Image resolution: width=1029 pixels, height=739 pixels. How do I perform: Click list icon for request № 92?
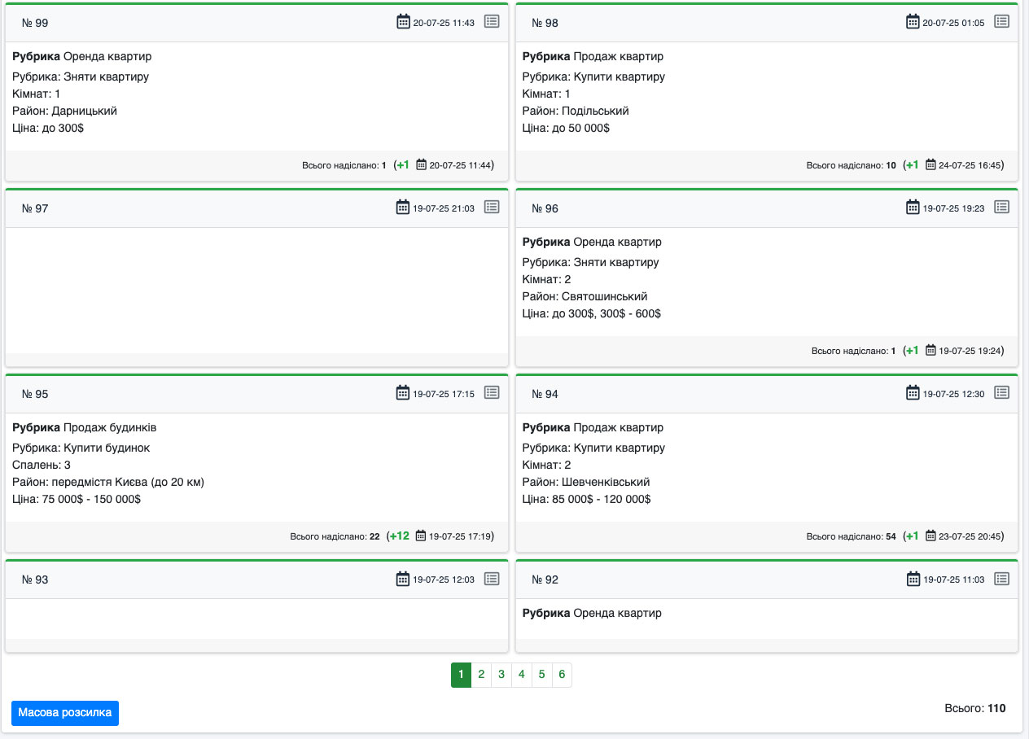1002,579
